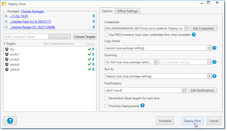The image size is (227, 131).
Task: Open help for Copy Mode setting
Action: click(214, 48)
